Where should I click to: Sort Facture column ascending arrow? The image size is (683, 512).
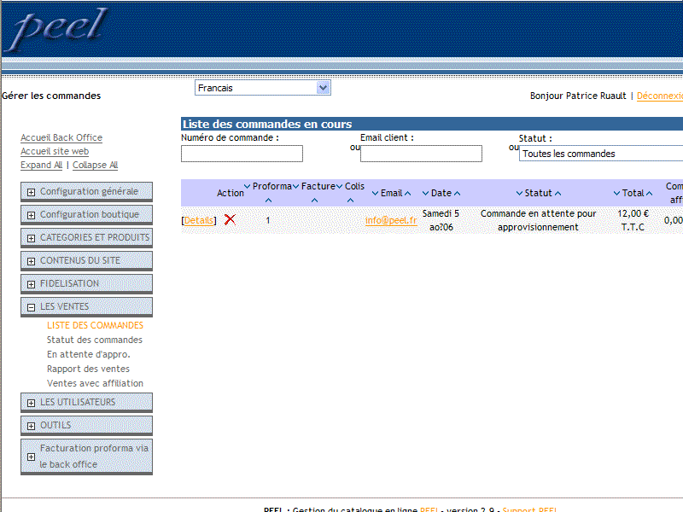point(314,201)
